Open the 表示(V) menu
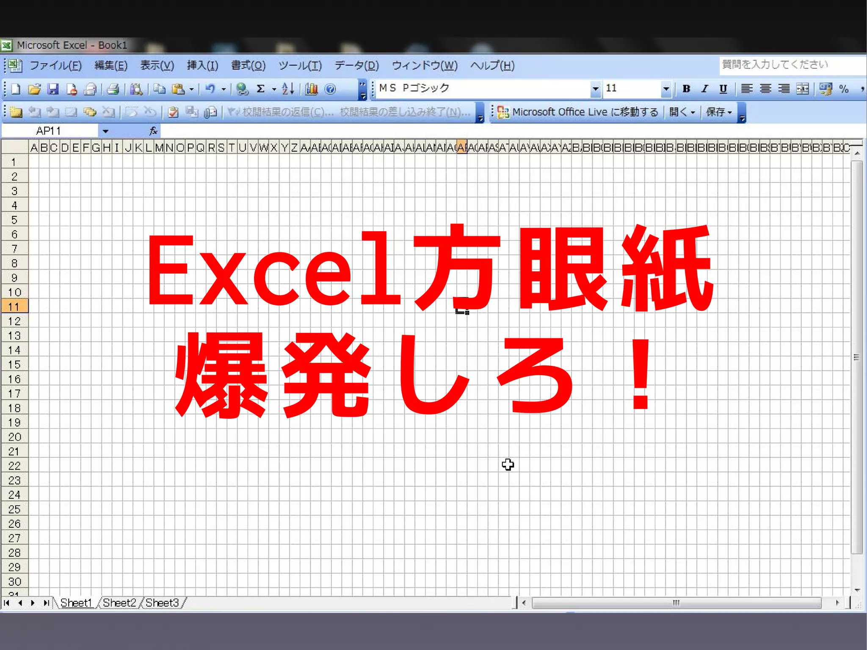The width and height of the screenshot is (867, 650). pyautogui.click(x=157, y=65)
